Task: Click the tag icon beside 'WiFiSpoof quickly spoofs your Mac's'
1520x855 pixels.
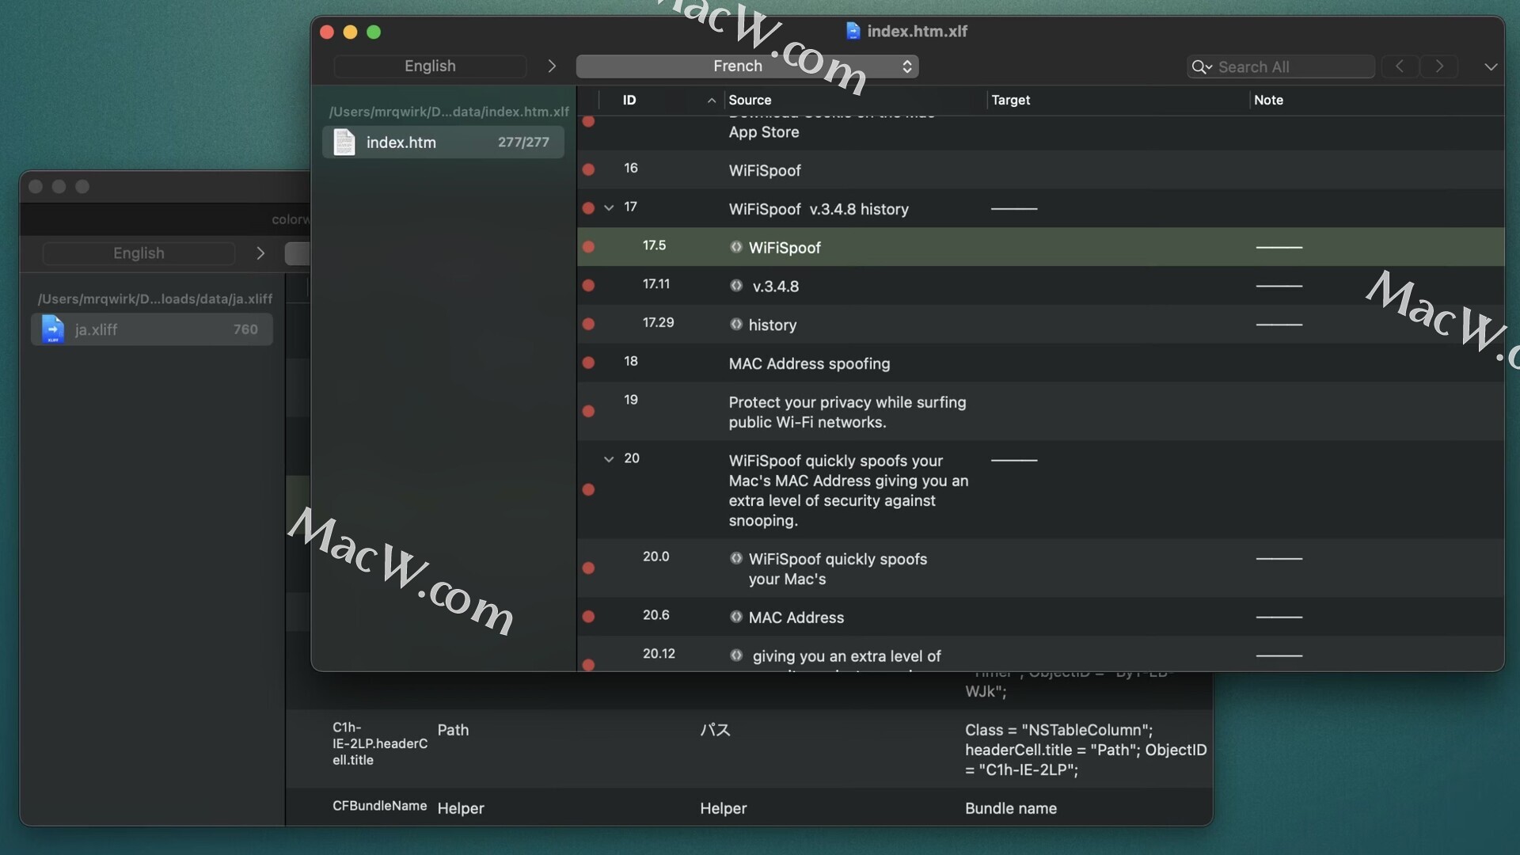Action: point(736,559)
